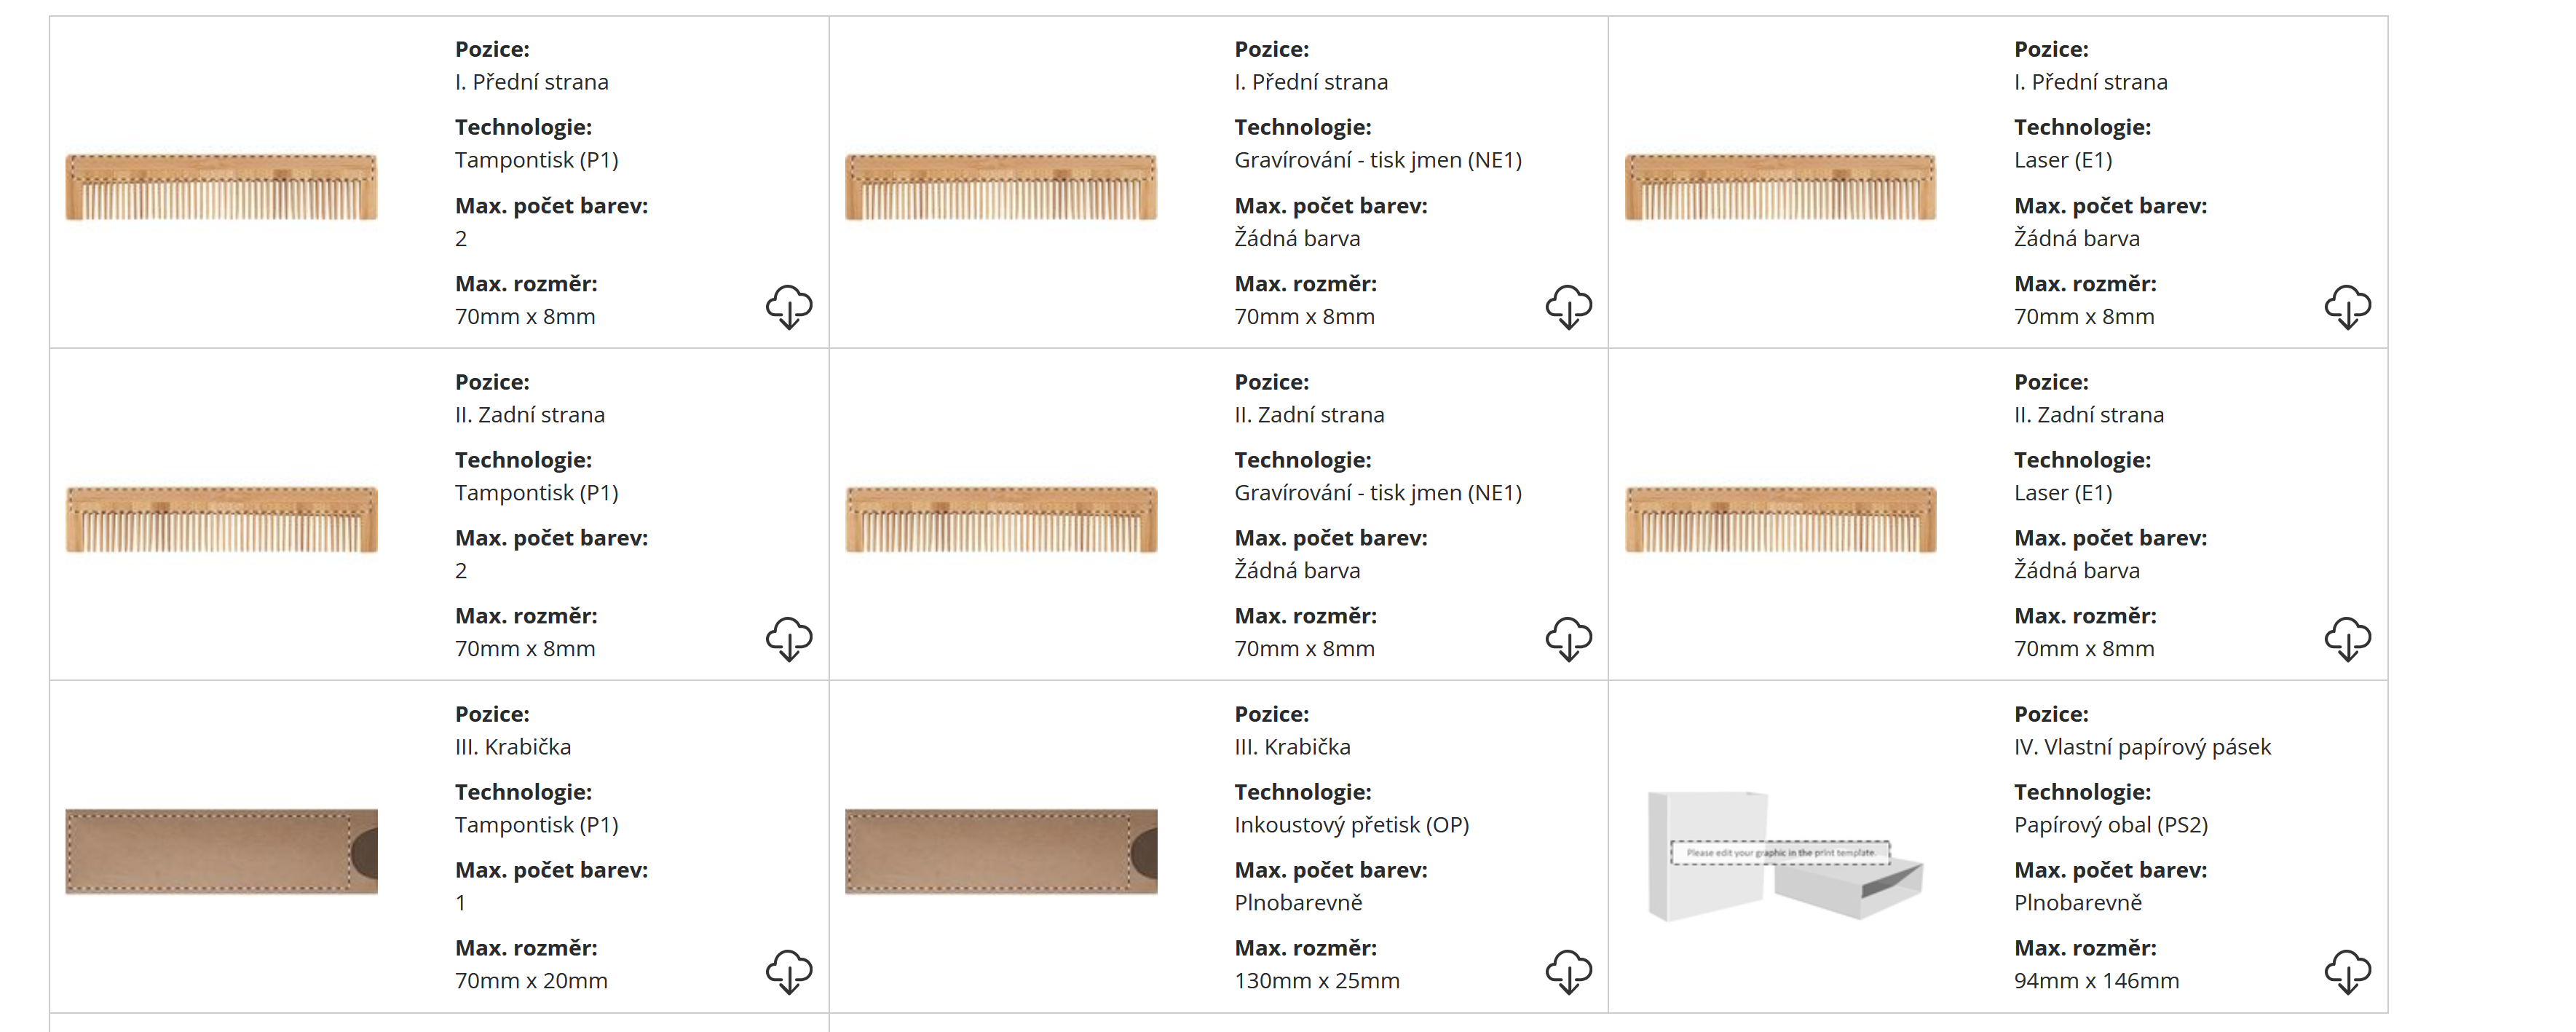
Task: Open paper sleeve image for Vlastní papírový pásek
Action: click(x=1785, y=855)
